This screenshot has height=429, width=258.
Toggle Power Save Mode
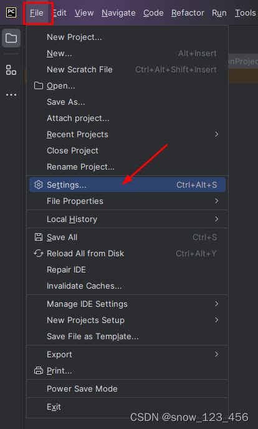click(127, 389)
